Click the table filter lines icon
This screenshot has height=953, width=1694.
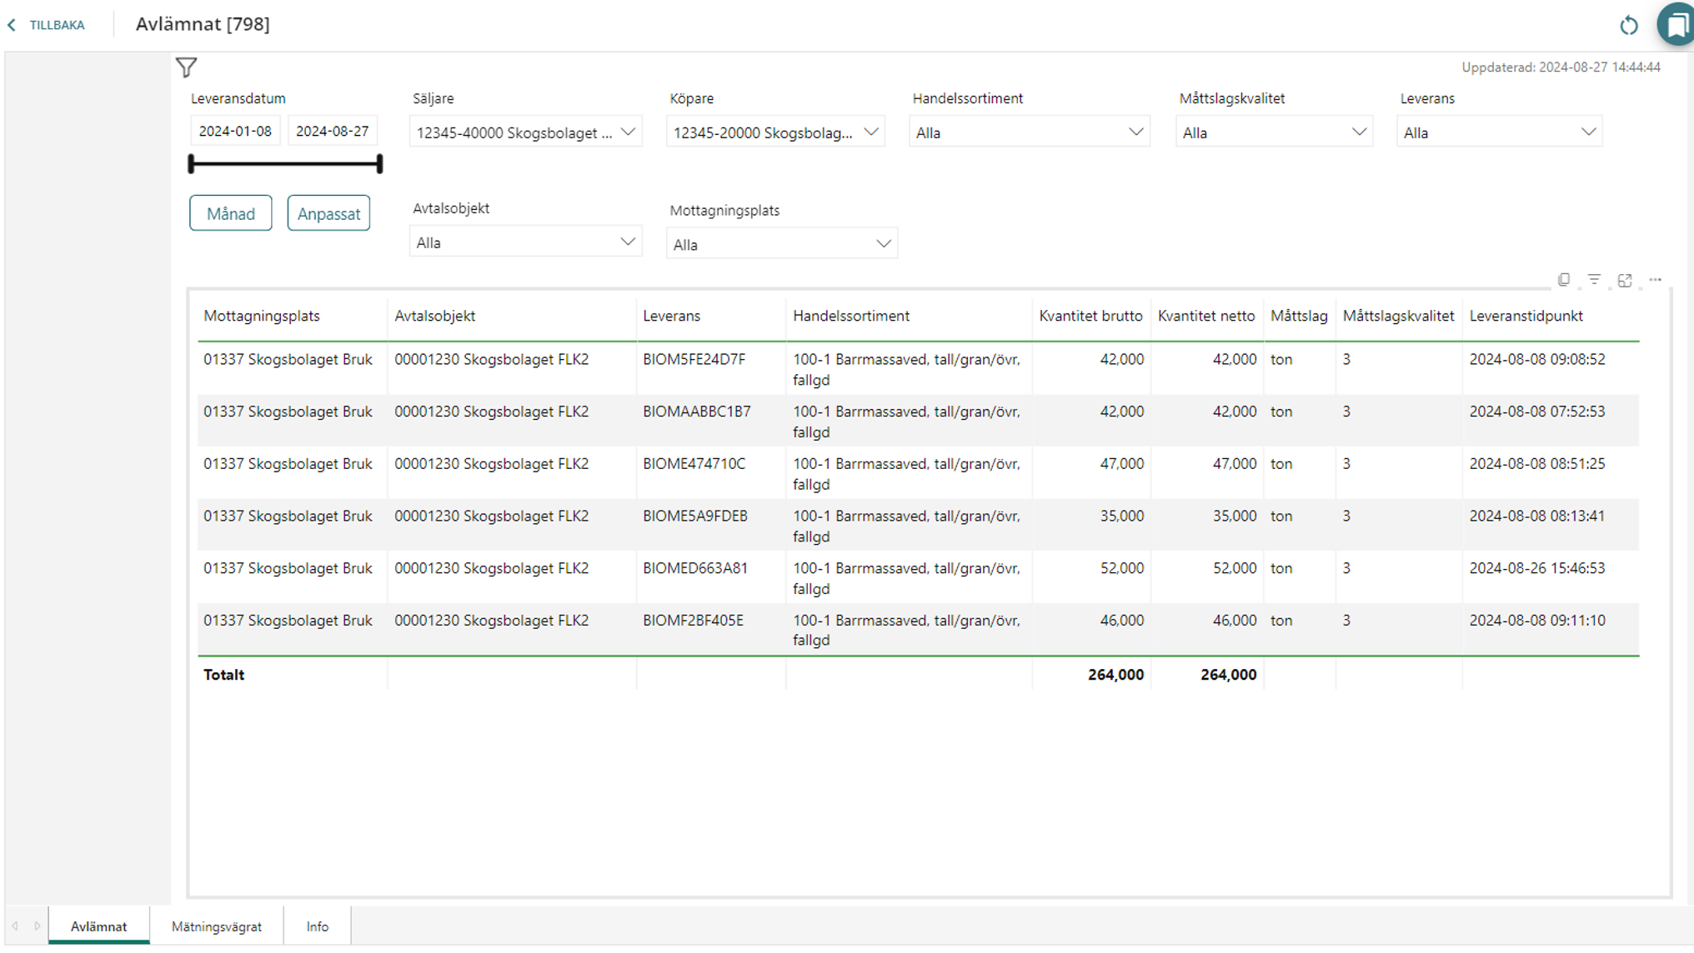tap(1594, 280)
